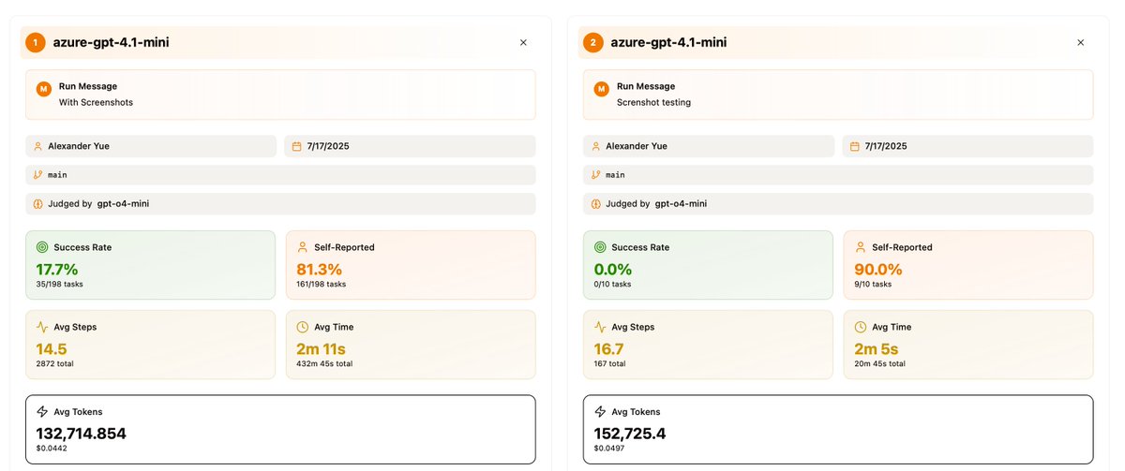
Task: Click the $0.0442 cost text
Action: (x=52, y=449)
